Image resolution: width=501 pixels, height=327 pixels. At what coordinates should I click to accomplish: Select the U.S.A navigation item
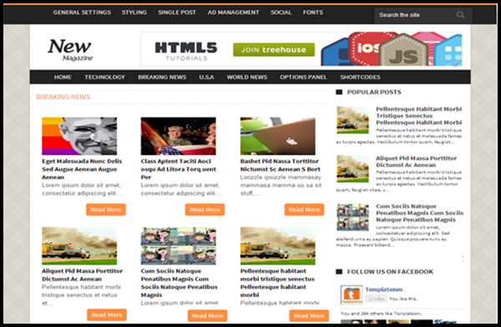pyautogui.click(x=206, y=77)
